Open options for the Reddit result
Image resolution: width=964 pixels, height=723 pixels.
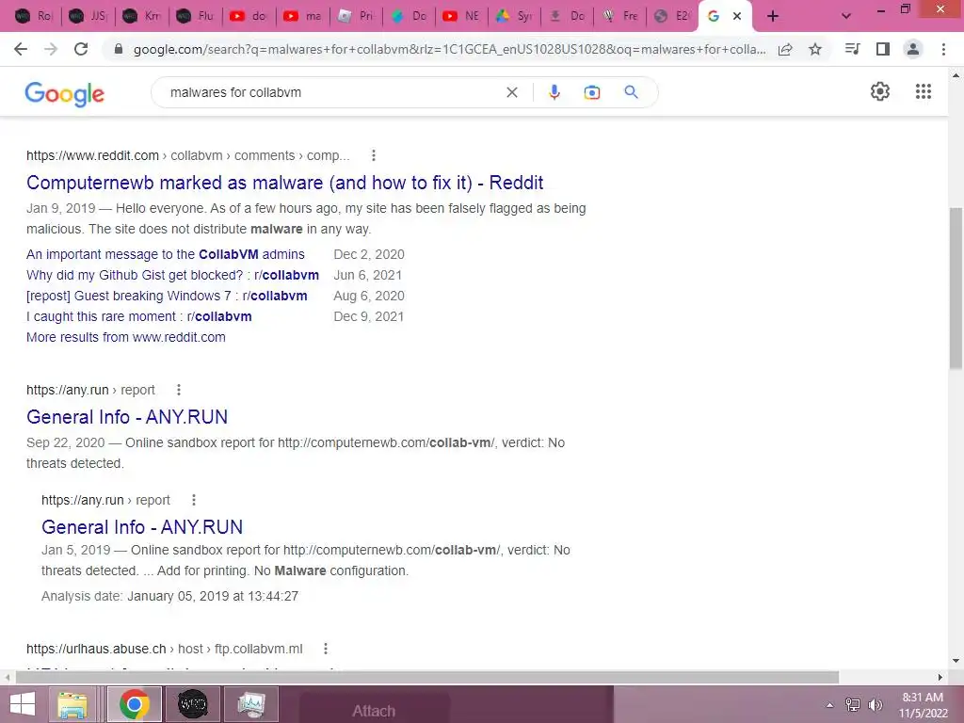tap(373, 155)
